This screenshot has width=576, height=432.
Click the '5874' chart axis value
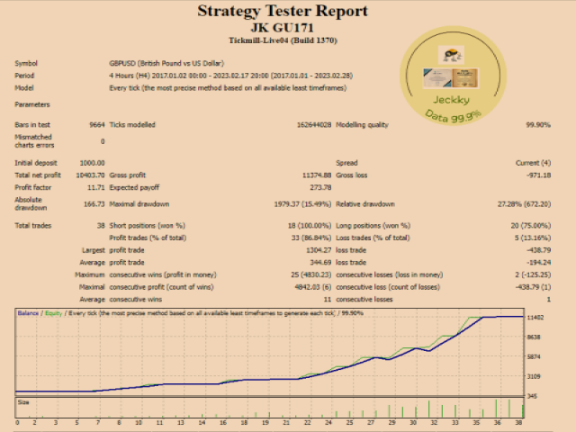534,356
